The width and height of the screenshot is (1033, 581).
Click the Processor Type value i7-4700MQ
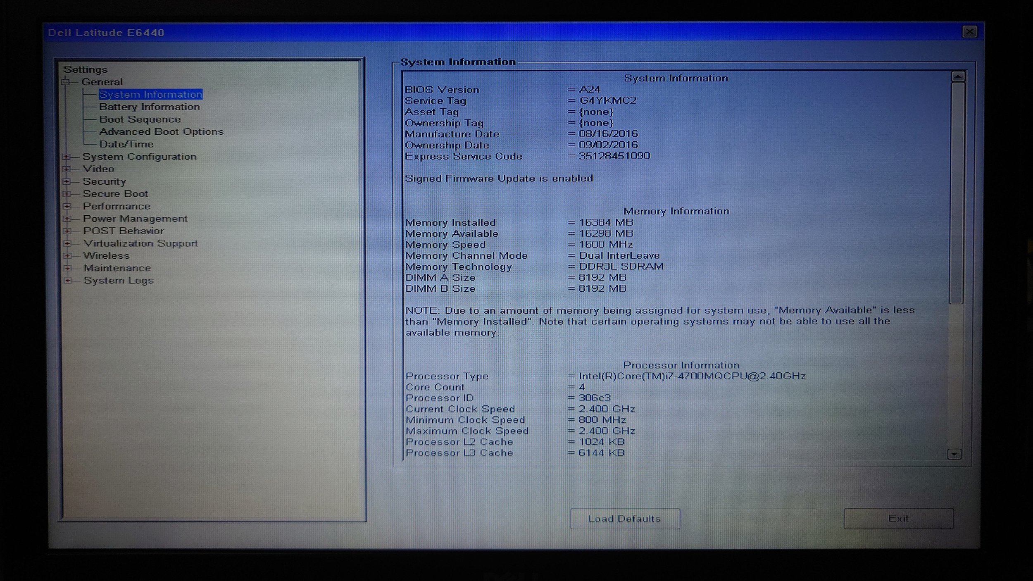[x=692, y=376]
